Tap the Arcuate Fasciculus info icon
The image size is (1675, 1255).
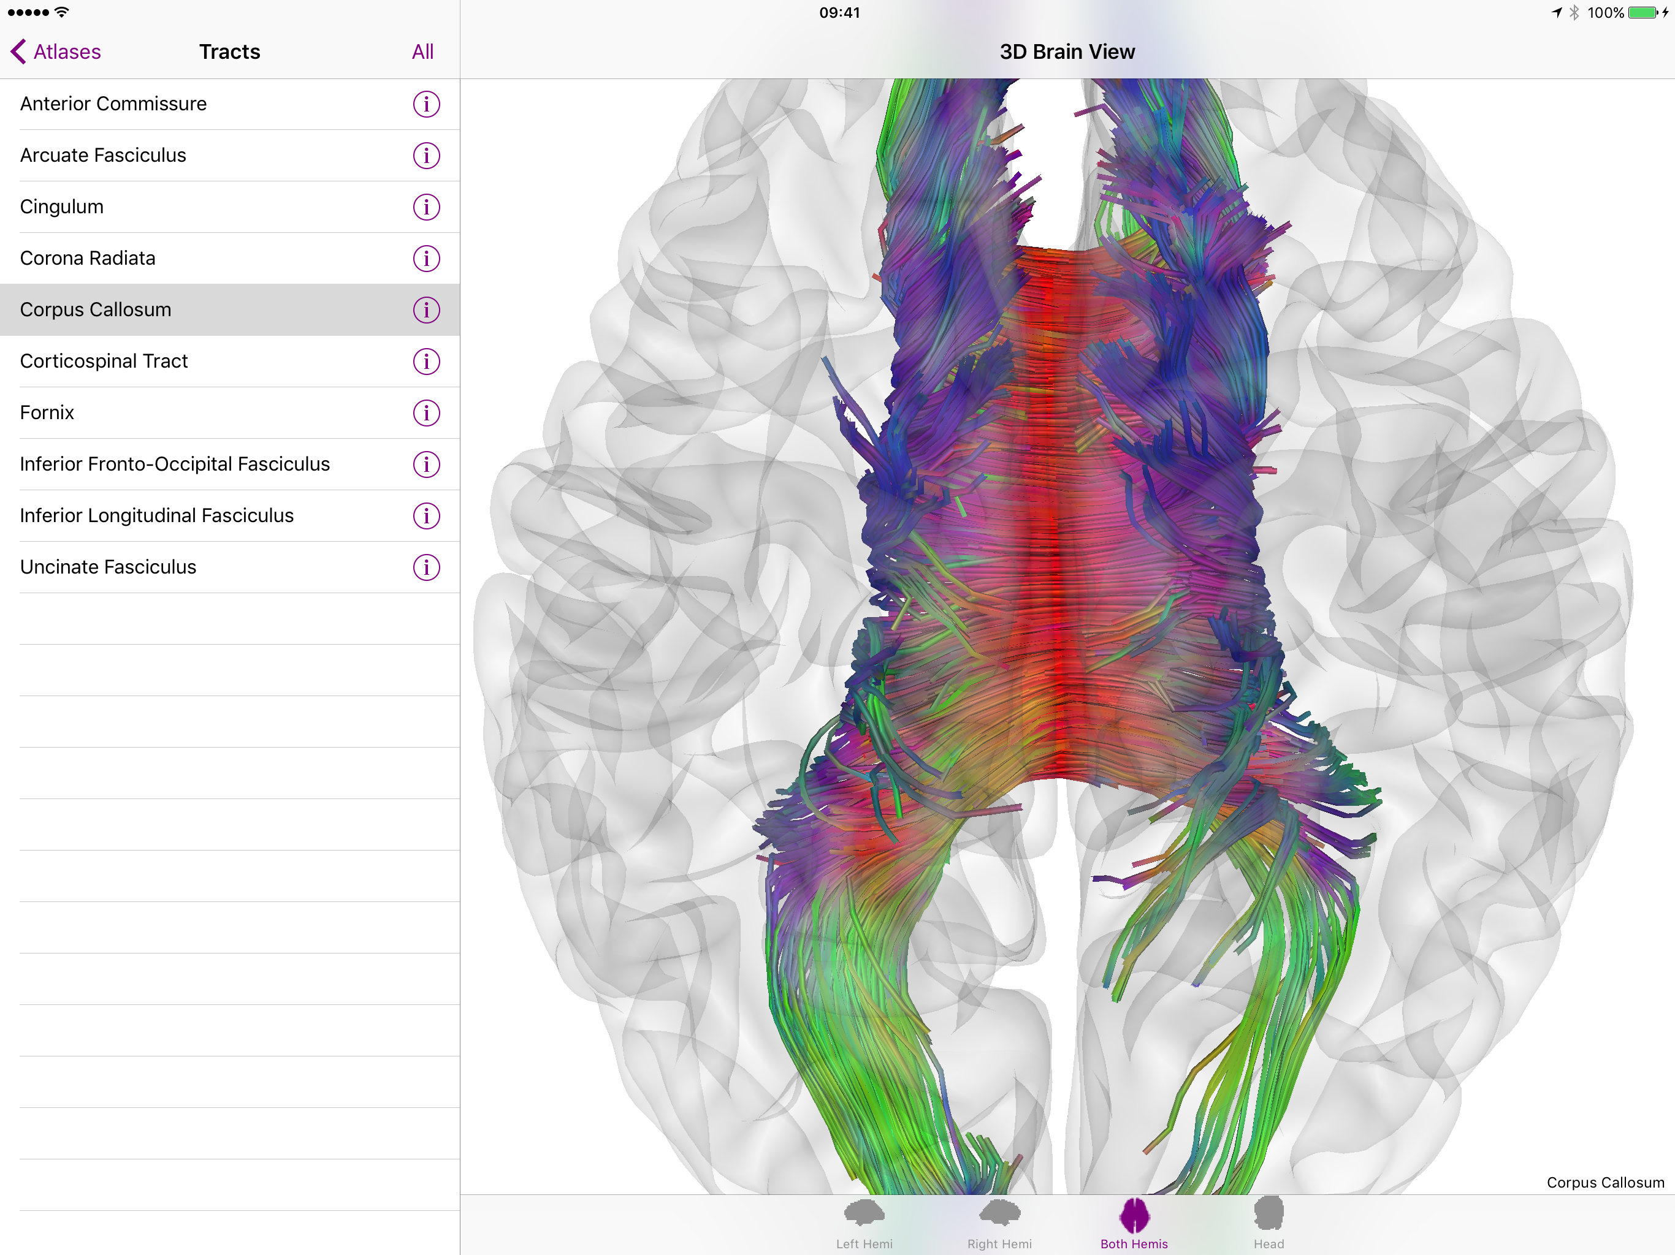coord(426,155)
